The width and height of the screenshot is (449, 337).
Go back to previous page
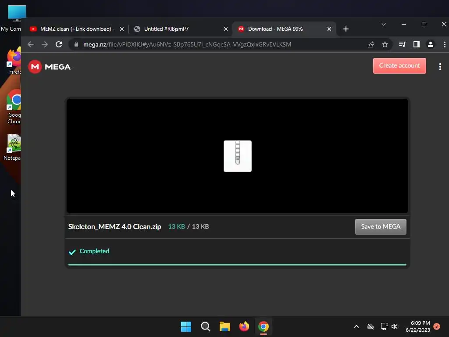[31, 44]
